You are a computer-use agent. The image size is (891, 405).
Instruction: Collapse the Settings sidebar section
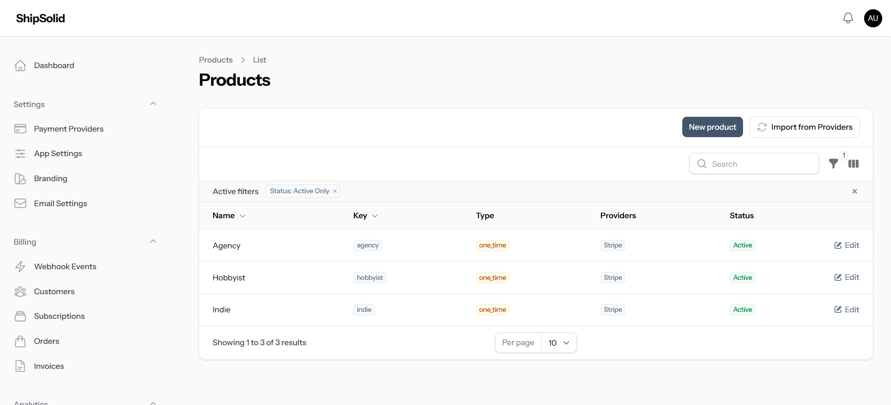click(x=153, y=104)
